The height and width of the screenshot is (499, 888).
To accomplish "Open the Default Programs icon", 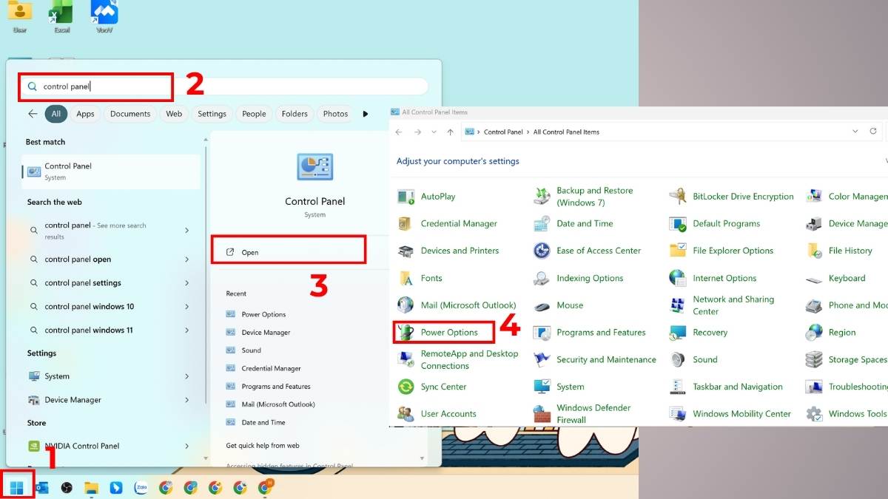I will (678, 223).
